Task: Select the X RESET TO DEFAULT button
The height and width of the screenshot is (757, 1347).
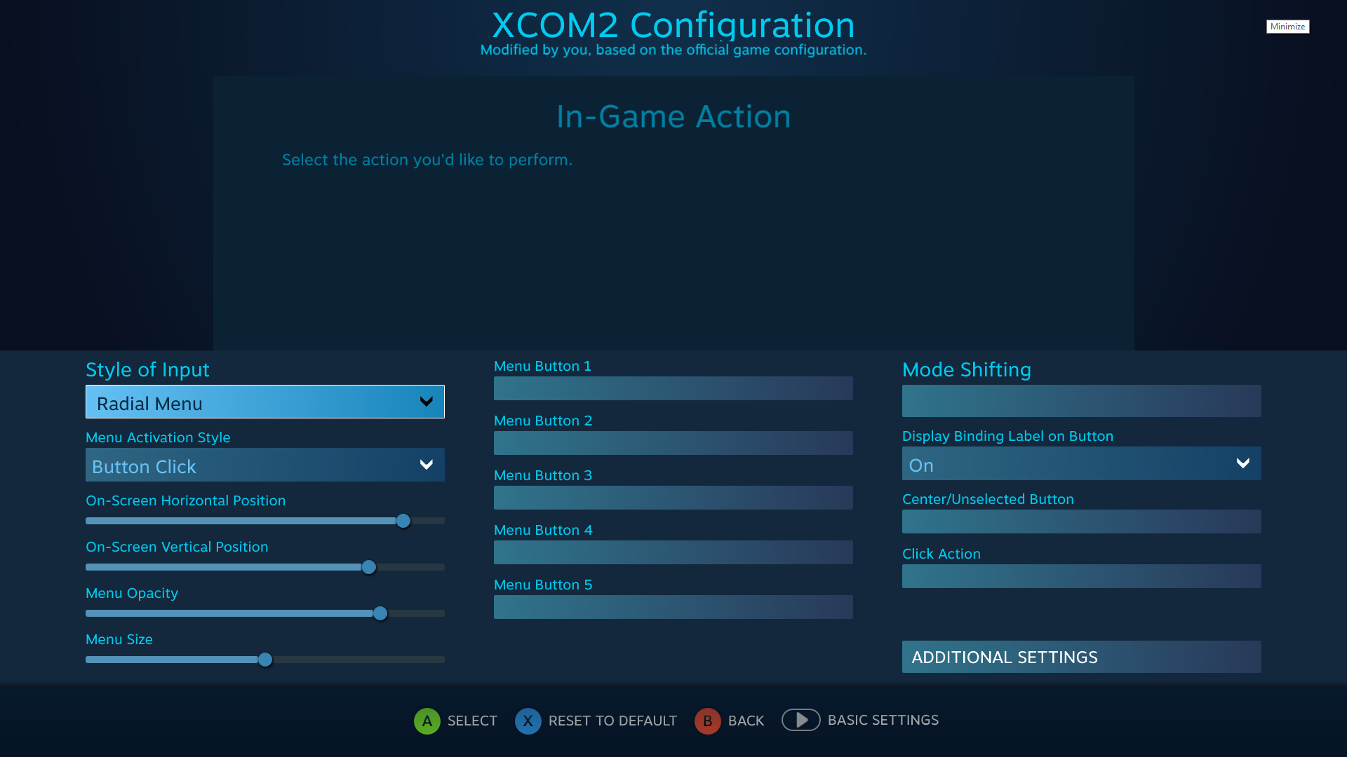Action: [x=597, y=721]
